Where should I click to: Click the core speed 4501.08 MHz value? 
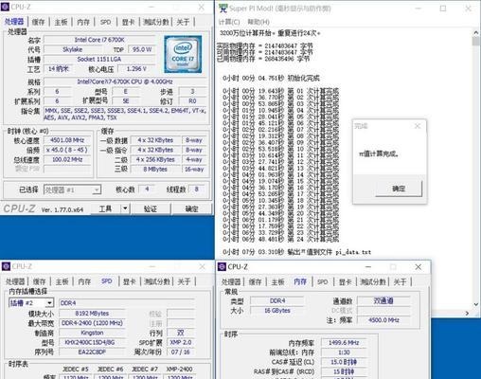pos(67,140)
